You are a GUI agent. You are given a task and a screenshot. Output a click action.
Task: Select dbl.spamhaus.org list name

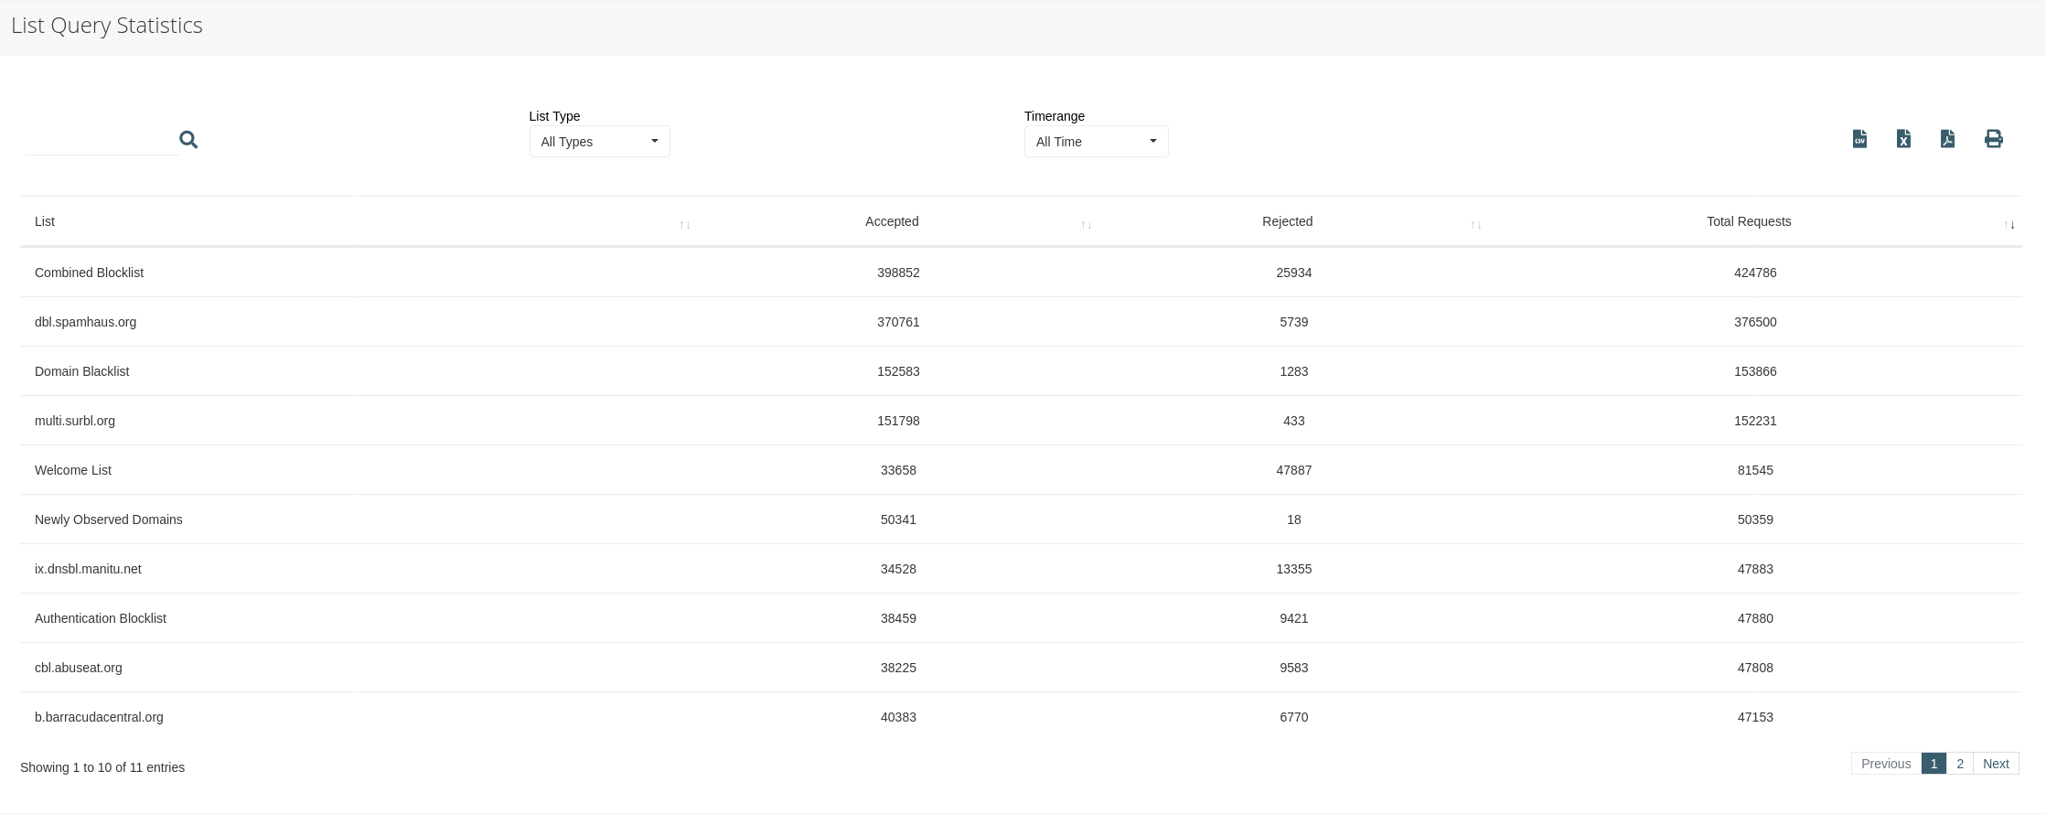(x=85, y=322)
